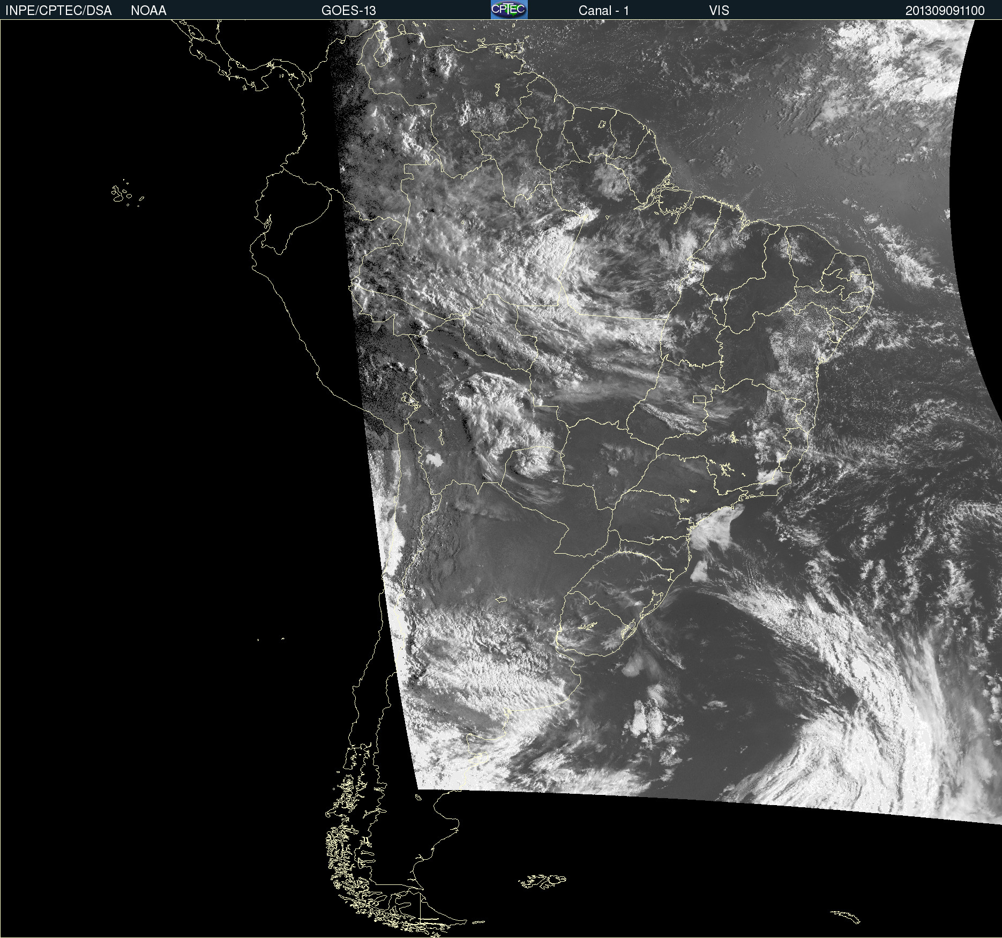Click the VIS channel label
This screenshot has height=938, width=1002.
(x=719, y=11)
